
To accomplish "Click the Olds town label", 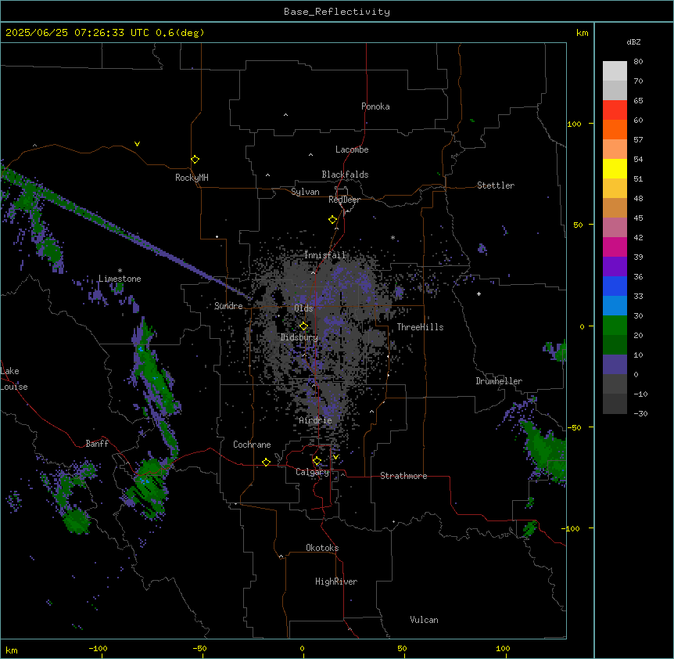I will (303, 308).
